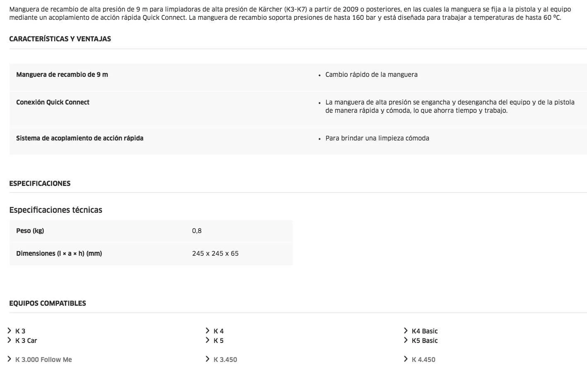Open the K4 Basic equipment link

click(425, 331)
